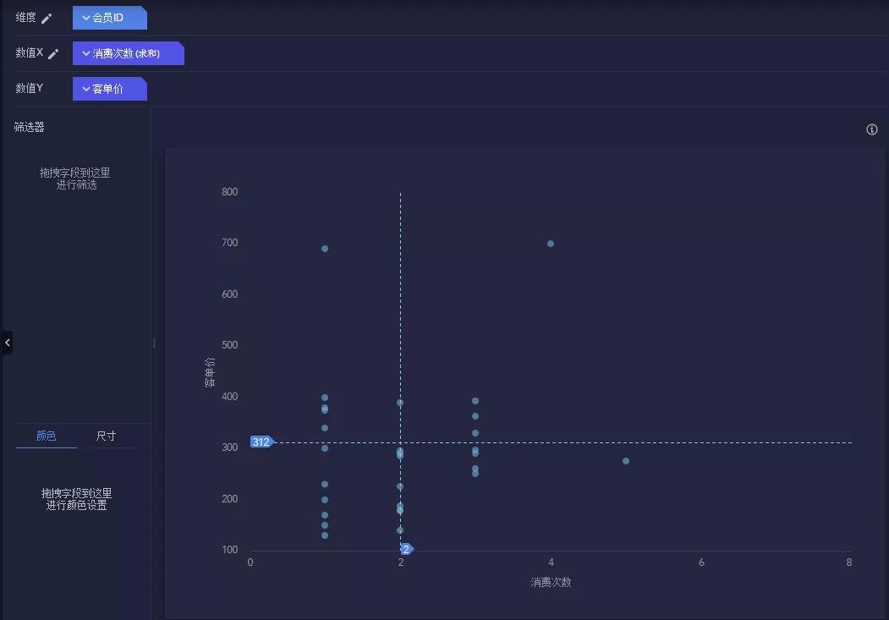Click the 2 vertical reference line marker
This screenshot has height=620, width=889.
click(x=407, y=549)
